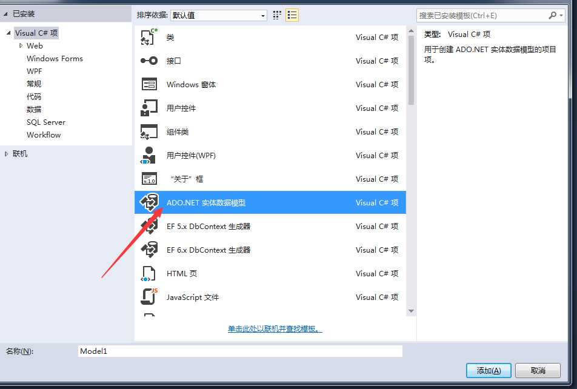Expand the 联机 online section
The height and width of the screenshot is (389, 577).
coord(6,154)
